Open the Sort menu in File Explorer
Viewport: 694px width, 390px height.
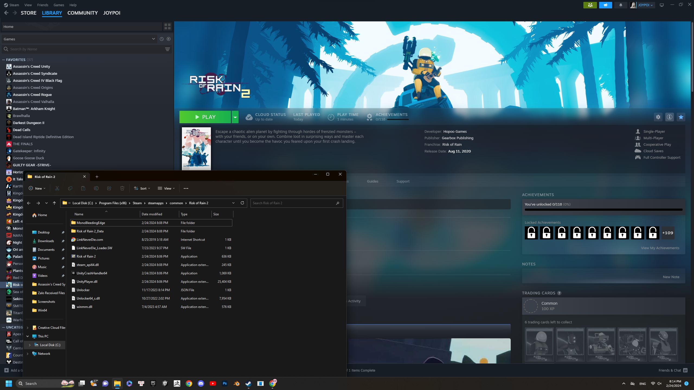[142, 188]
